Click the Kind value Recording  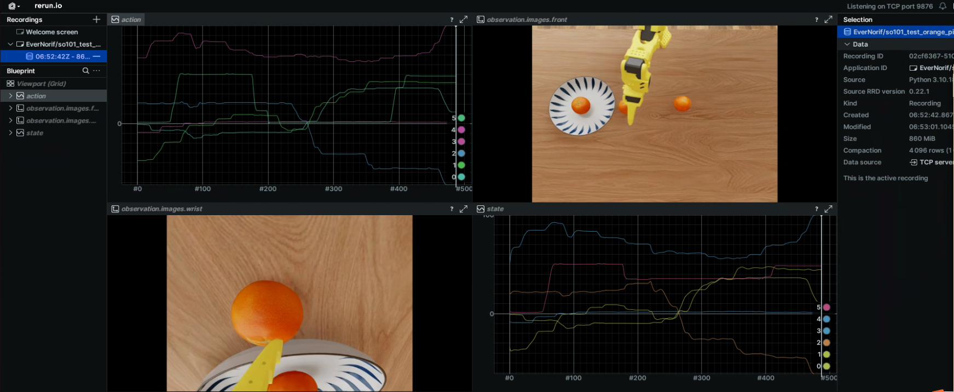925,103
